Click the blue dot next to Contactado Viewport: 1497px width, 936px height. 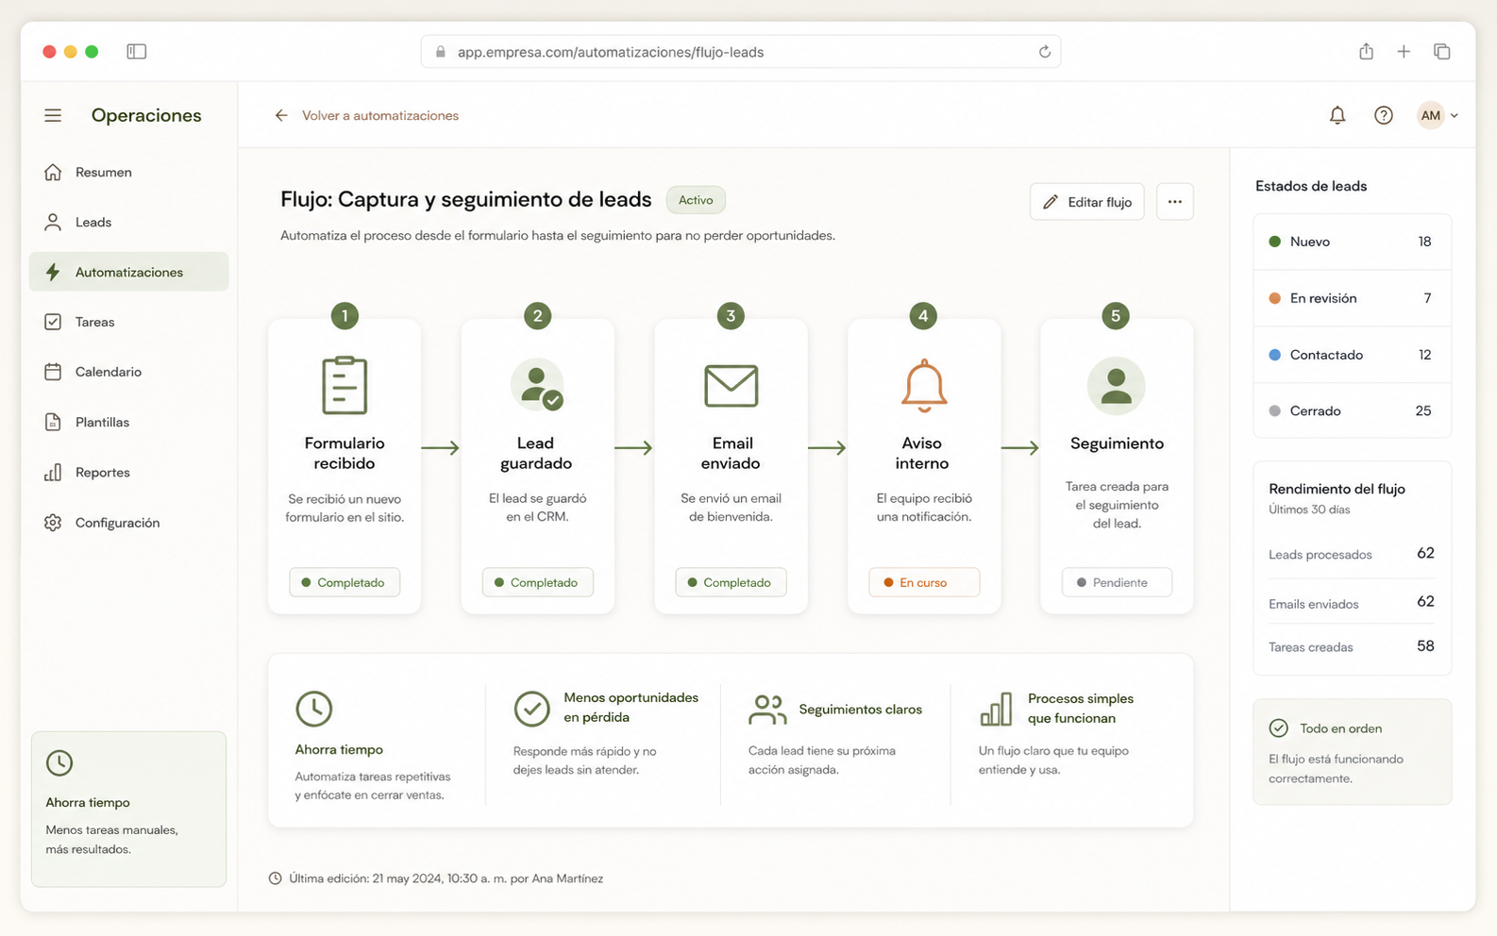click(x=1275, y=355)
